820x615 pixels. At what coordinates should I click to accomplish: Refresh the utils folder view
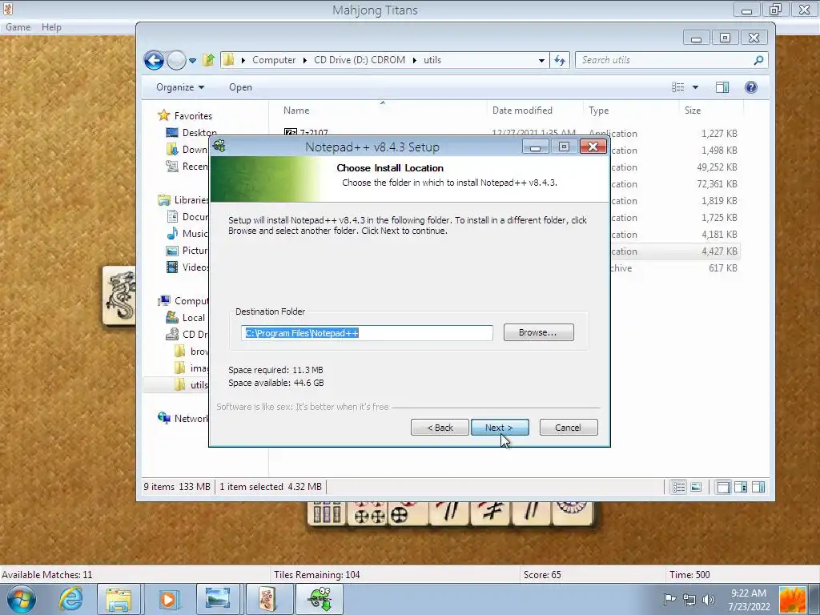point(560,61)
